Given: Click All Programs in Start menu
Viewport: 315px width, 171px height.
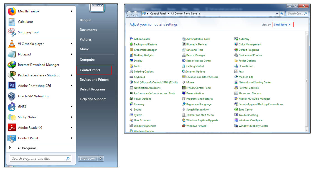Looking at the screenshot, I should pos(27,148).
